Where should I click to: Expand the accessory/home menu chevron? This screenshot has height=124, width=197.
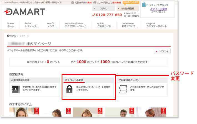pos(89,27)
